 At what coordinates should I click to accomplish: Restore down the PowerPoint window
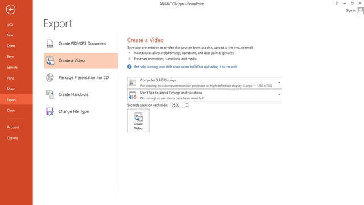(x=352, y=3)
